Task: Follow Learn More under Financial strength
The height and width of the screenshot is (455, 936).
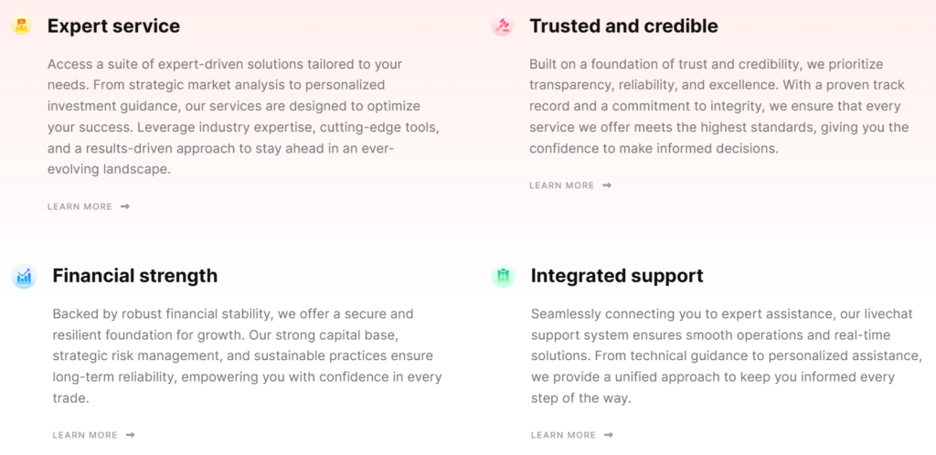Action: point(85,435)
